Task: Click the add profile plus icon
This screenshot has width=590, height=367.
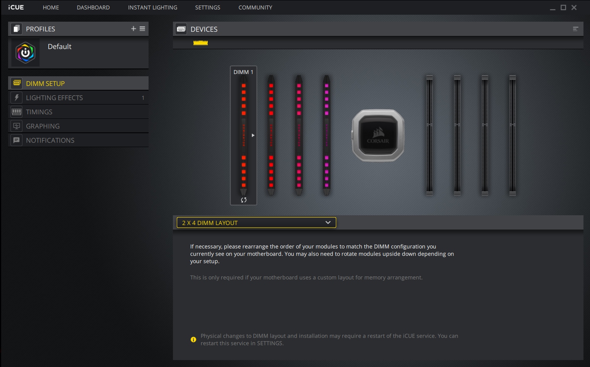Action: coord(133,29)
